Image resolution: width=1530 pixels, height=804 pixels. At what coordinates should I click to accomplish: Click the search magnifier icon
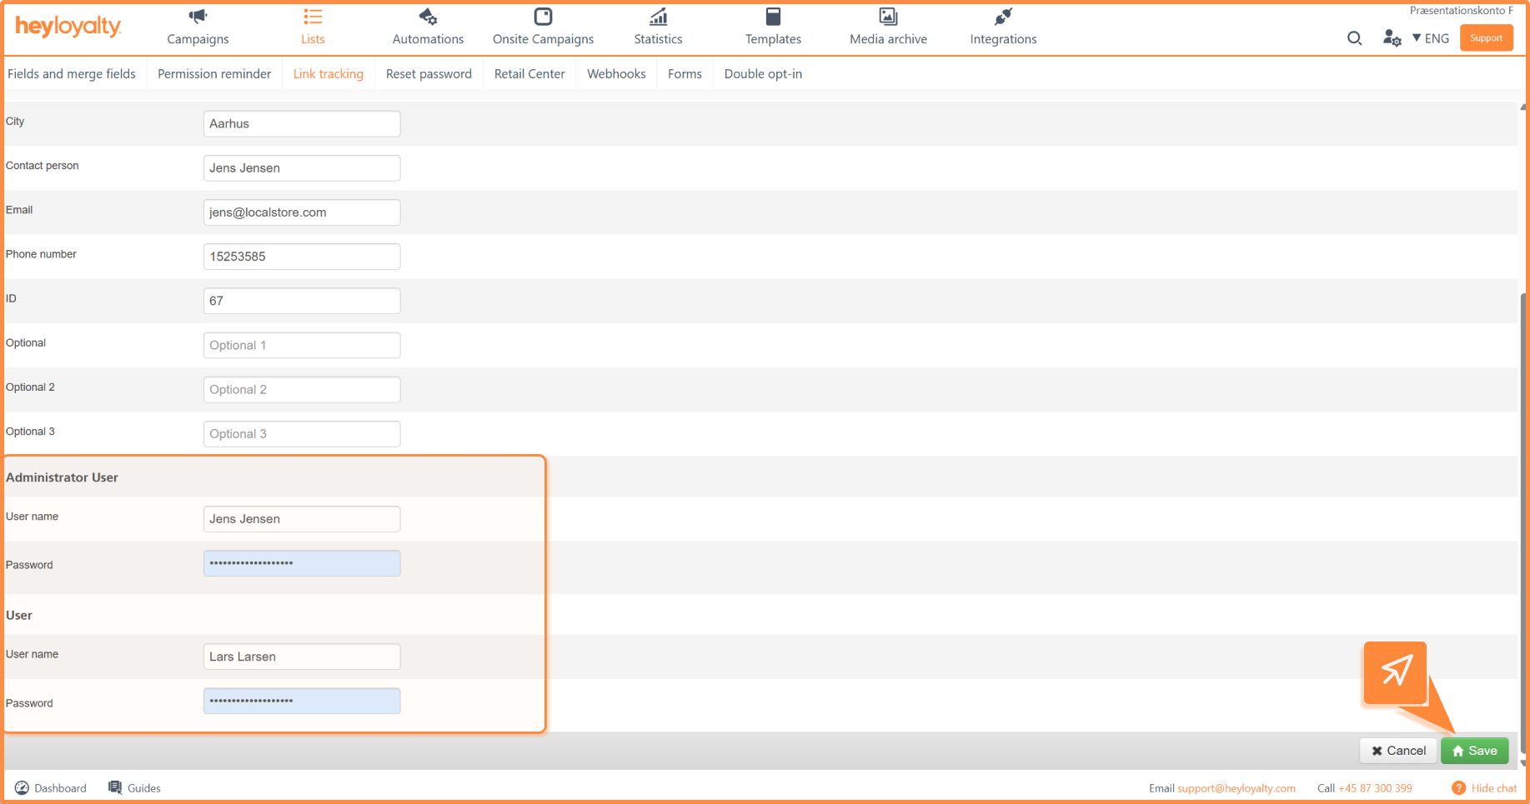pos(1354,38)
